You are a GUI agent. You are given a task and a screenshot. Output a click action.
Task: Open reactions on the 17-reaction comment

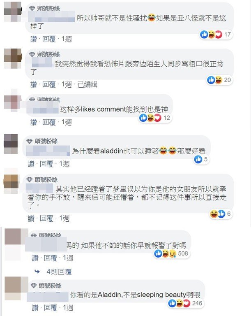(x=216, y=35)
